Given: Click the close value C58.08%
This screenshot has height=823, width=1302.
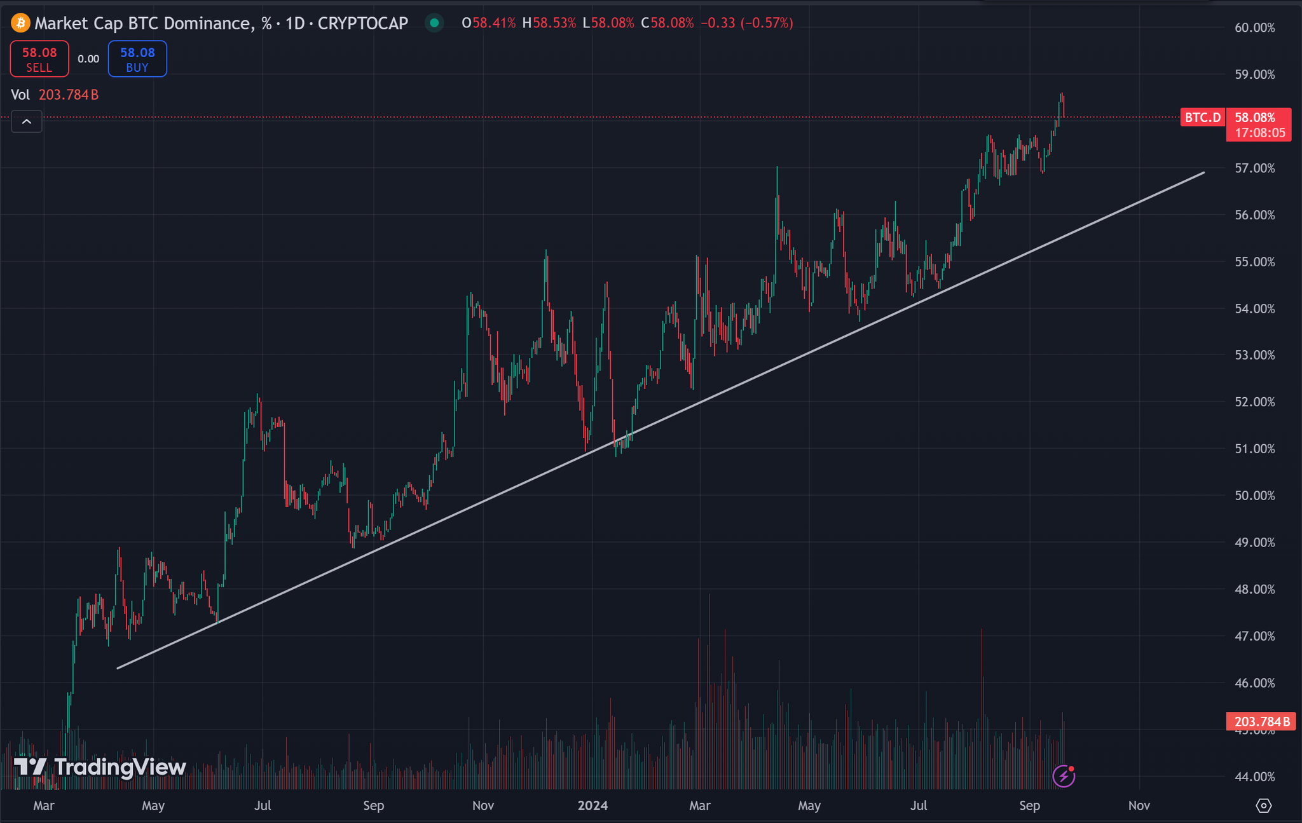Looking at the screenshot, I should pyautogui.click(x=668, y=24).
